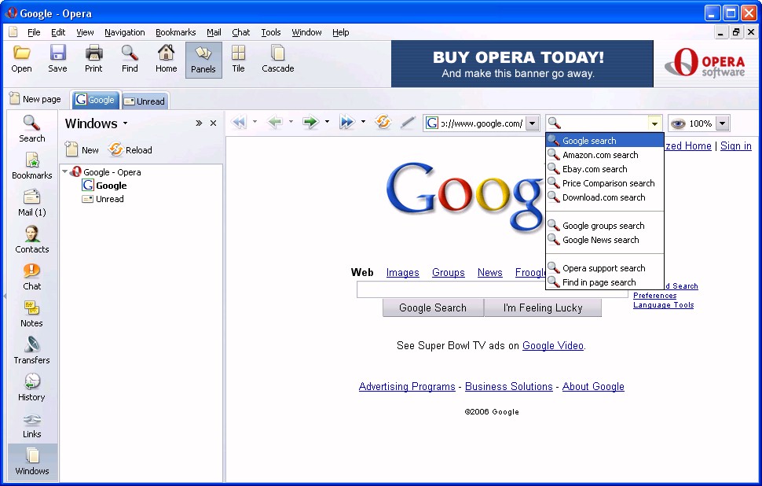The height and width of the screenshot is (486, 762).
Task: Expand the address bar URL dropdown
Action: coord(532,123)
